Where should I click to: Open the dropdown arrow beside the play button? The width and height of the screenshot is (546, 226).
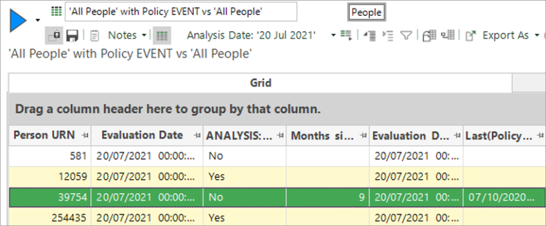(x=38, y=20)
